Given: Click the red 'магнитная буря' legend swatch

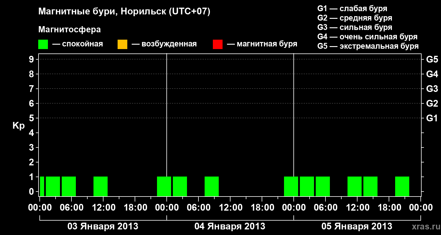Looking at the screenshot, I should coord(218,44).
